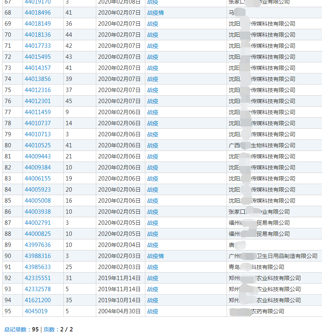This screenshot has height=335, width=322.
Task: Open the oldest record 4045019
Action: click(x=36, y=311)
